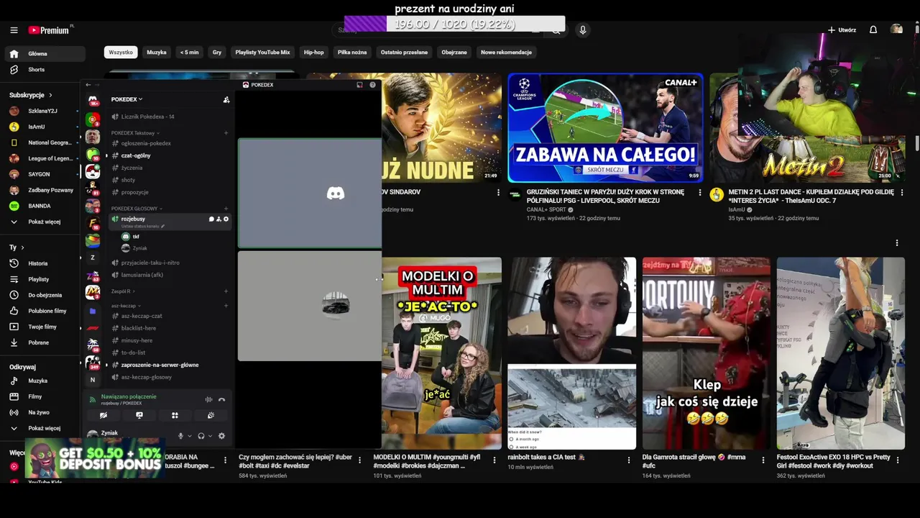Open Pobrane downloads in sidebar

[39, 342]
